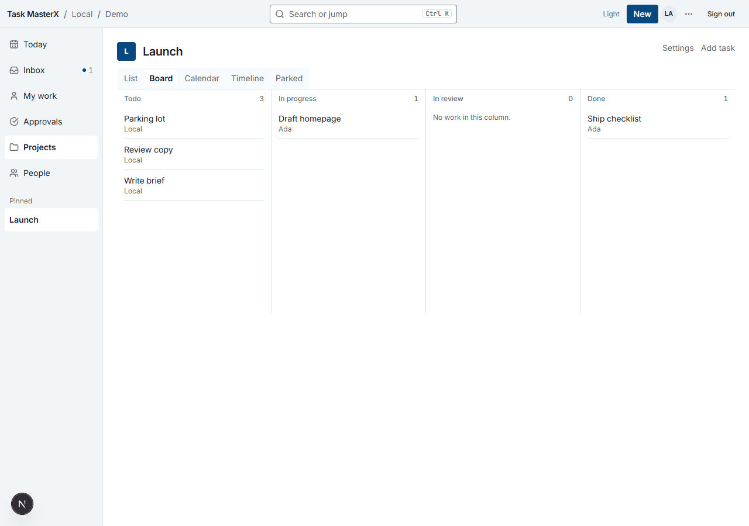Click the Projects folder icon
The height and width of the screenshot is (526, 749).
(14, 147)
